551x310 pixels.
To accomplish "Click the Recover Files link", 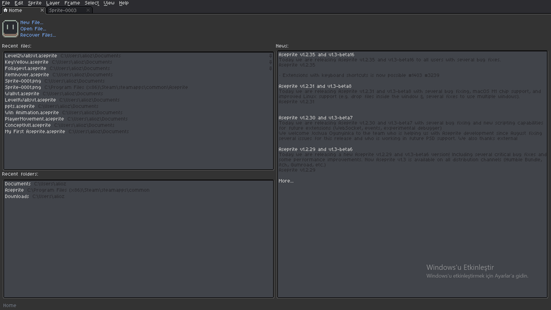I will [x=38, y=35].
